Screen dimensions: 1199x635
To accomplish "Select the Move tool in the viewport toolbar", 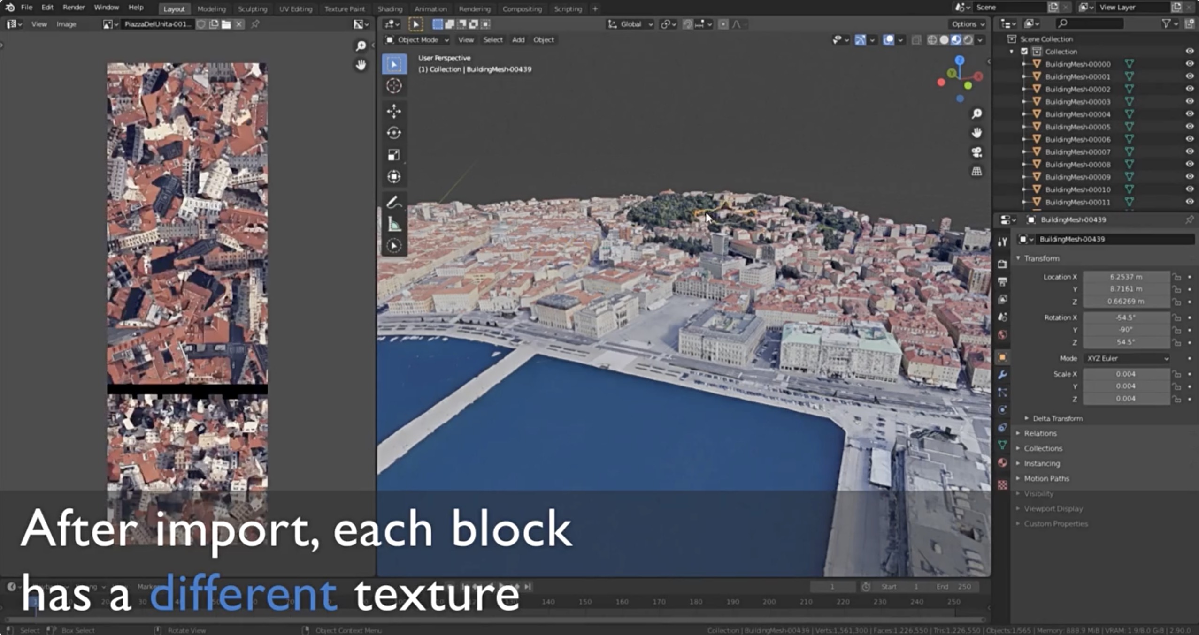I will point(394,111).
